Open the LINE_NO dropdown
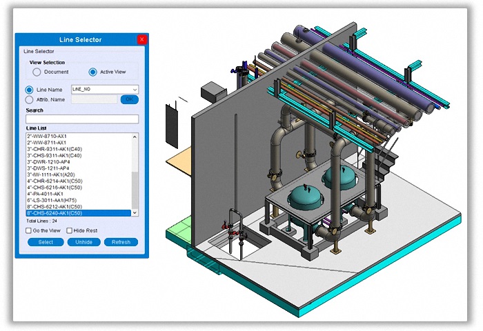Image resolution: width=483 pixels, height=331 pixels. [134, 90]
